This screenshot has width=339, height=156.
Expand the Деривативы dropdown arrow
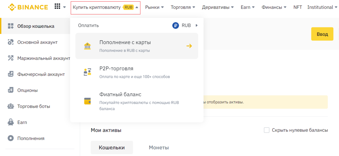click(x=232, y=7)
